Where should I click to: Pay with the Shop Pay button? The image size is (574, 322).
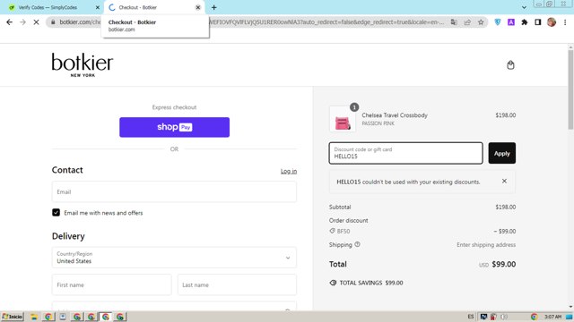tap(174, 127)
